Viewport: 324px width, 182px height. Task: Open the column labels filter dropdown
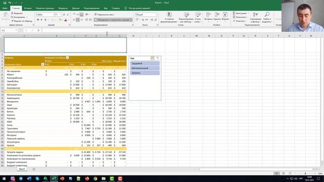tap(67, 58)
